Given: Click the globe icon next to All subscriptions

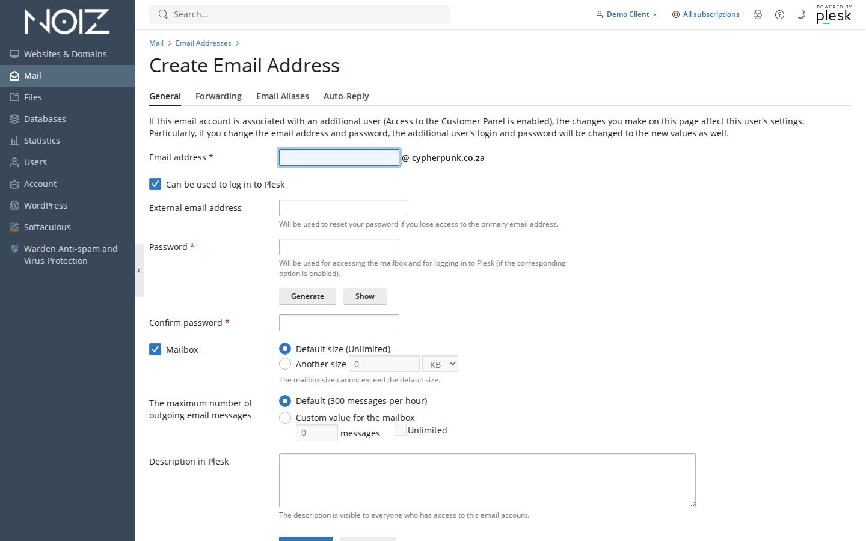Looking at the screenshot, I should tap(676, 14).
